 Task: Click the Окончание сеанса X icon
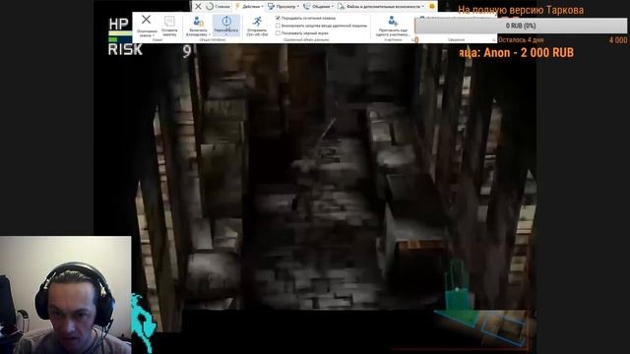[x=147, y=20]
